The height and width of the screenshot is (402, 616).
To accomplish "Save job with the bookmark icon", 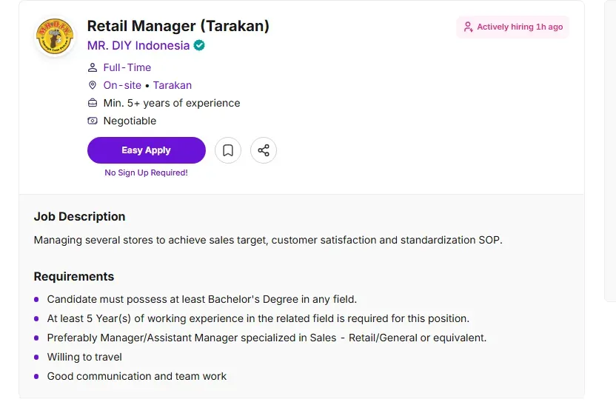I will coord(228,150).
